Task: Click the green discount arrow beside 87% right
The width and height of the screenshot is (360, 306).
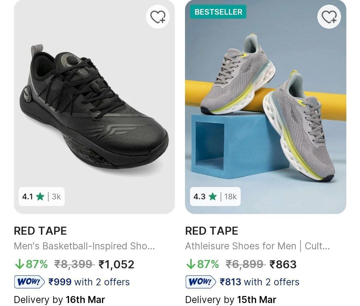Action: (190, 265)
